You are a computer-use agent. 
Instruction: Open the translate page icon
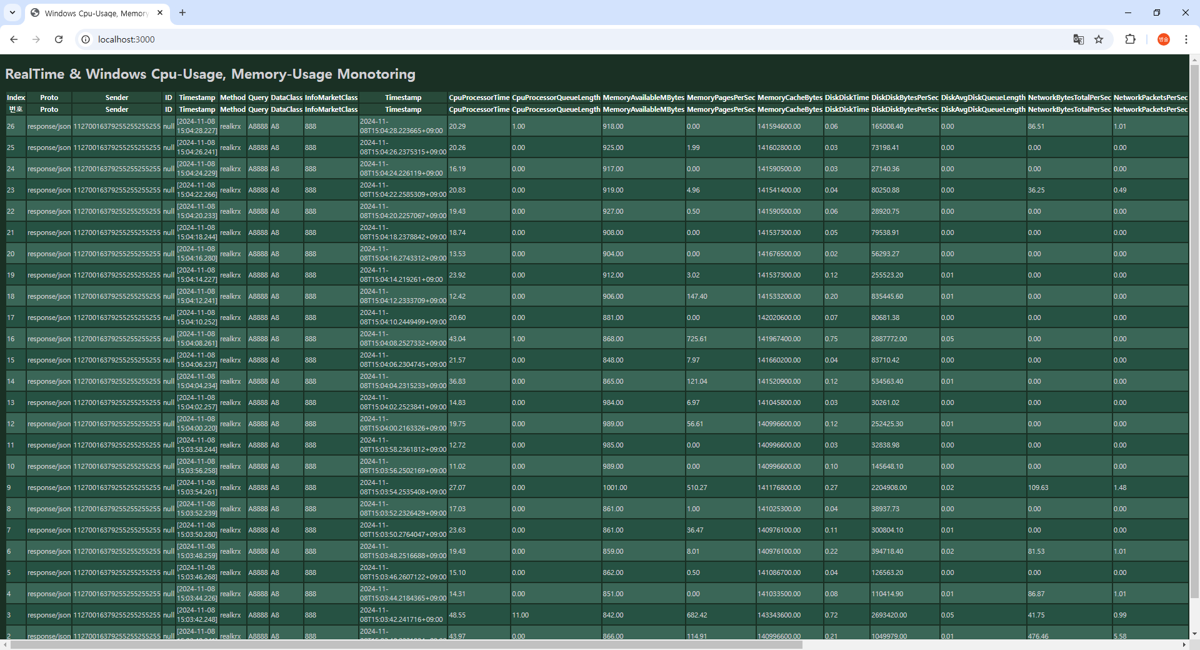click(1078, 39)
